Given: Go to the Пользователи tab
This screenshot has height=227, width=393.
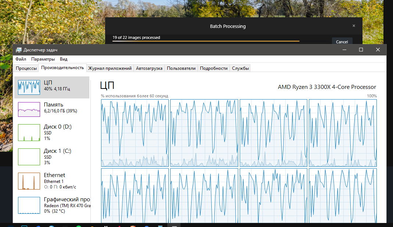Looking at the screenshot, I should pyautogui.click(x=181, y=68).
